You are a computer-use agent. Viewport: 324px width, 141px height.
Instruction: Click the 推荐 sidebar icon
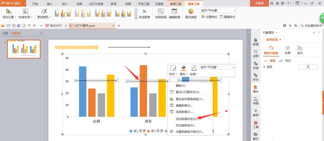coord(256,113)
